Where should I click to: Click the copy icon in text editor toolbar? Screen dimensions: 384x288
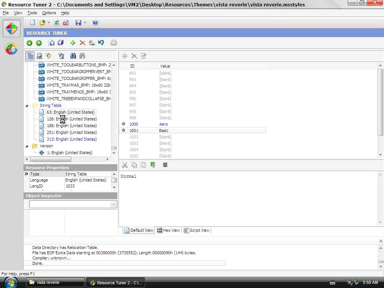134,165
